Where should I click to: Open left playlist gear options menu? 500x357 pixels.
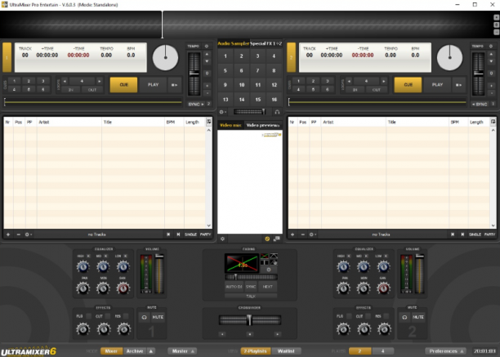point(28,234)
